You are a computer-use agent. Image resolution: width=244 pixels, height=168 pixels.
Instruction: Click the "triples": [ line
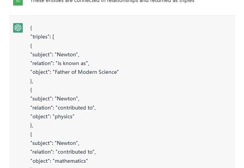click(42, 37)
